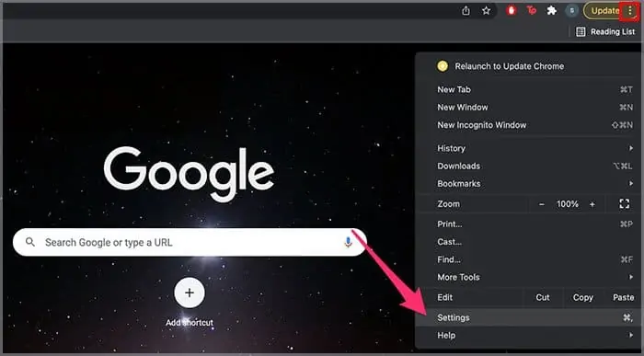Click Cut in the Edit row
This screenshot has height=356, width=644.
[543, 297]
